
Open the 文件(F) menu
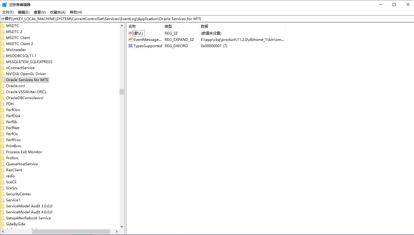(x=8, y=12)
